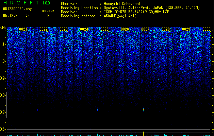
Task: Click the yellow amplitude peak at 0027
Action: [143, 134]
